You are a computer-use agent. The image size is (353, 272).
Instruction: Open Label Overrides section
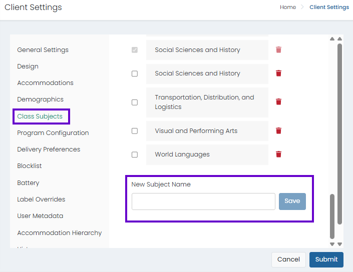click(41, 199)
